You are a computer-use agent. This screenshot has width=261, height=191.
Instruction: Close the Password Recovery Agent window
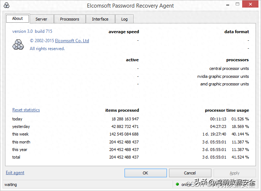point(250,4)
